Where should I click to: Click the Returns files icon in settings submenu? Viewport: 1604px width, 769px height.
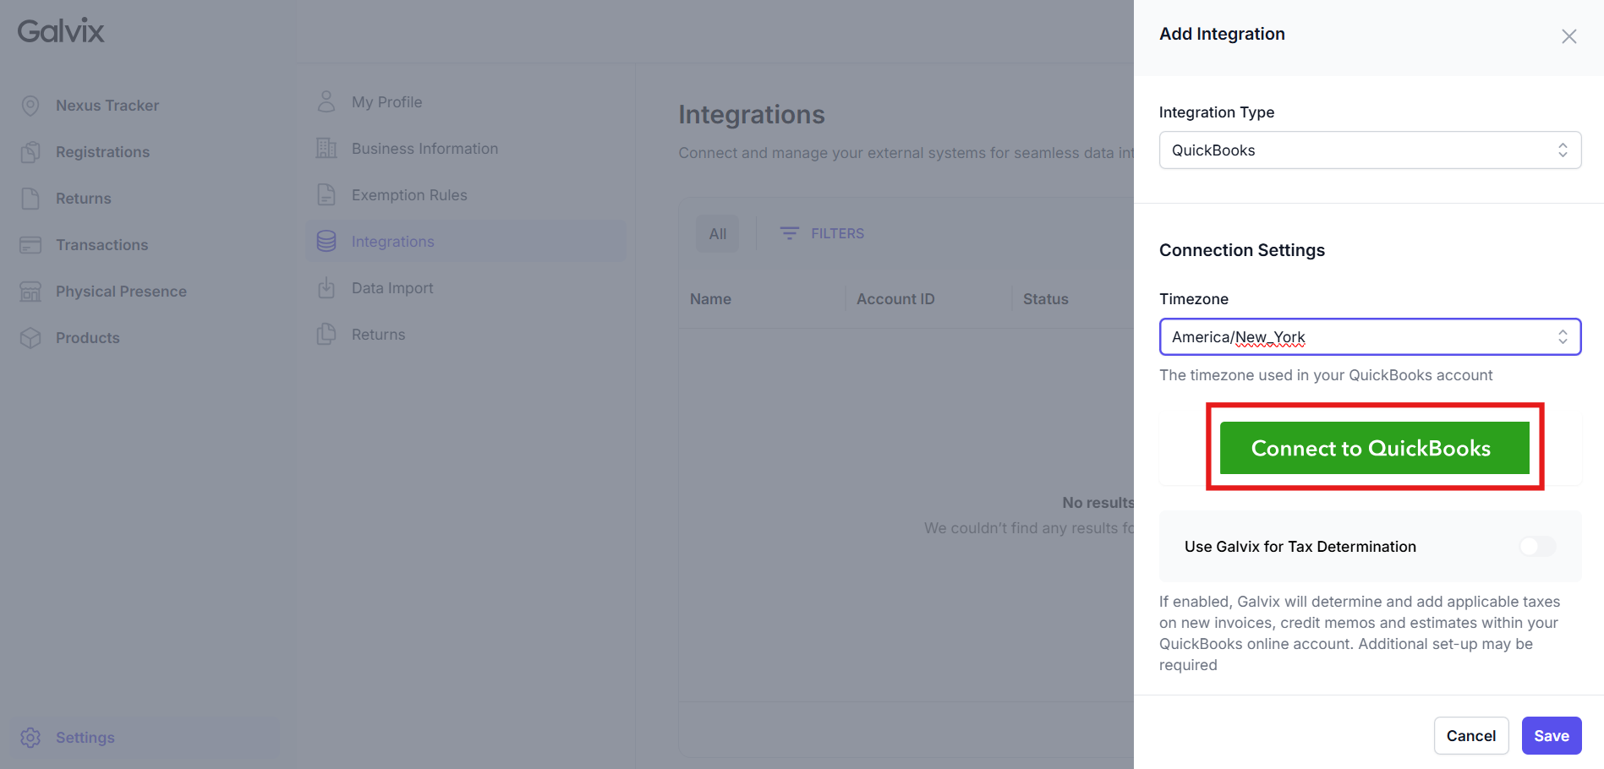[x=326, y=335]
